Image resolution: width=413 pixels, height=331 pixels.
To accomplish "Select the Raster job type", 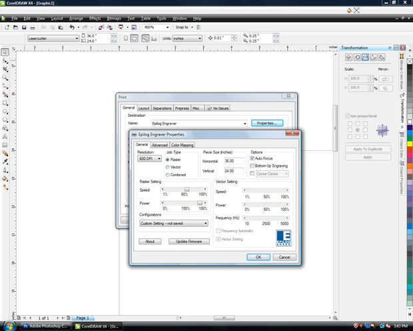I will [x=167, y=159].
